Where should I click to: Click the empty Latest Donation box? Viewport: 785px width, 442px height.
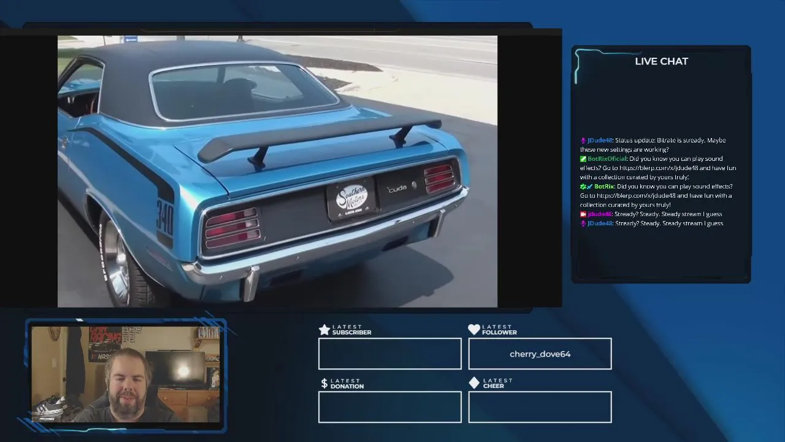[390, 407]
